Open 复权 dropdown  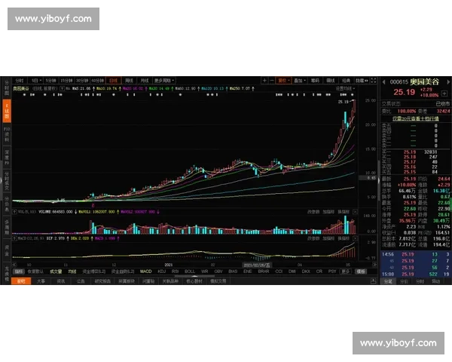click(x=284, y=81)
